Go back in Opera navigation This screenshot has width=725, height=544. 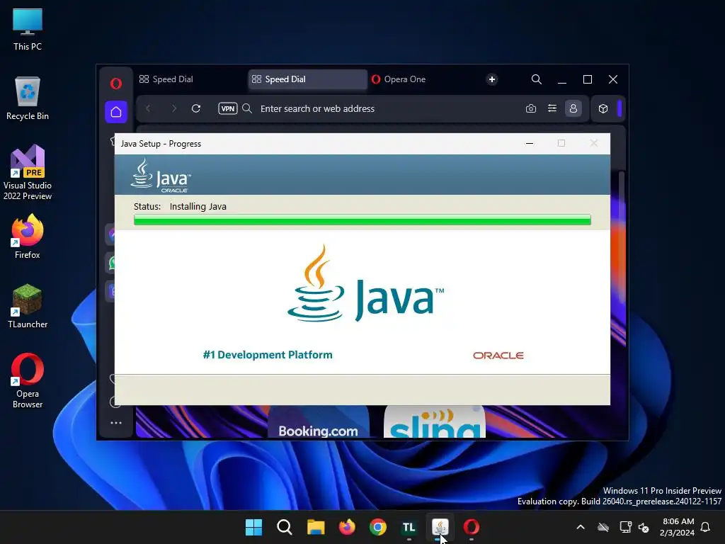coord(149,108)
